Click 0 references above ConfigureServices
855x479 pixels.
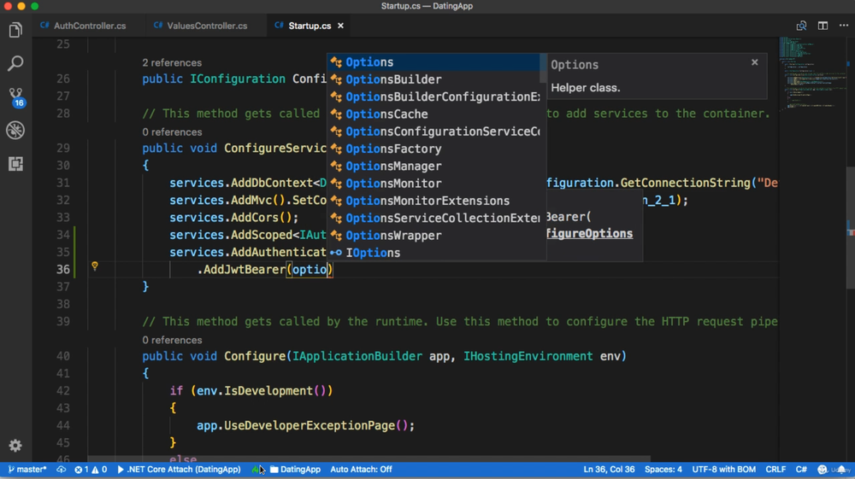[172, 132]
